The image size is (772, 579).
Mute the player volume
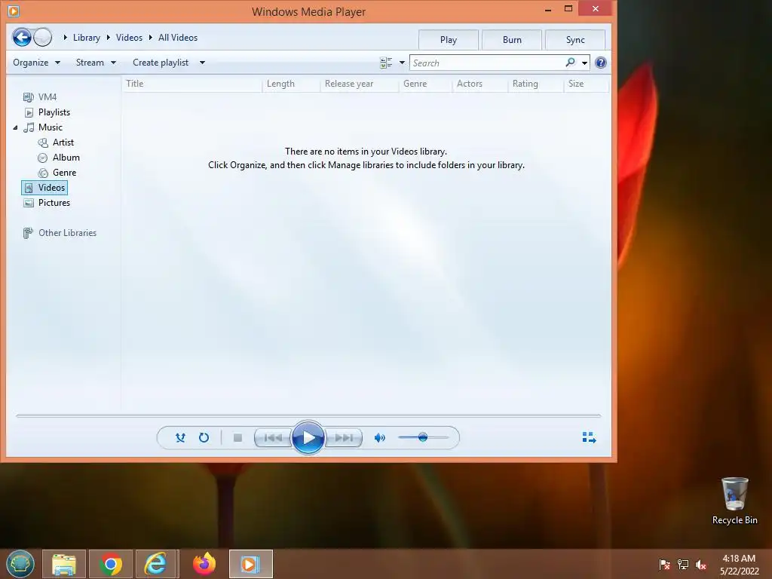[380, 437]
